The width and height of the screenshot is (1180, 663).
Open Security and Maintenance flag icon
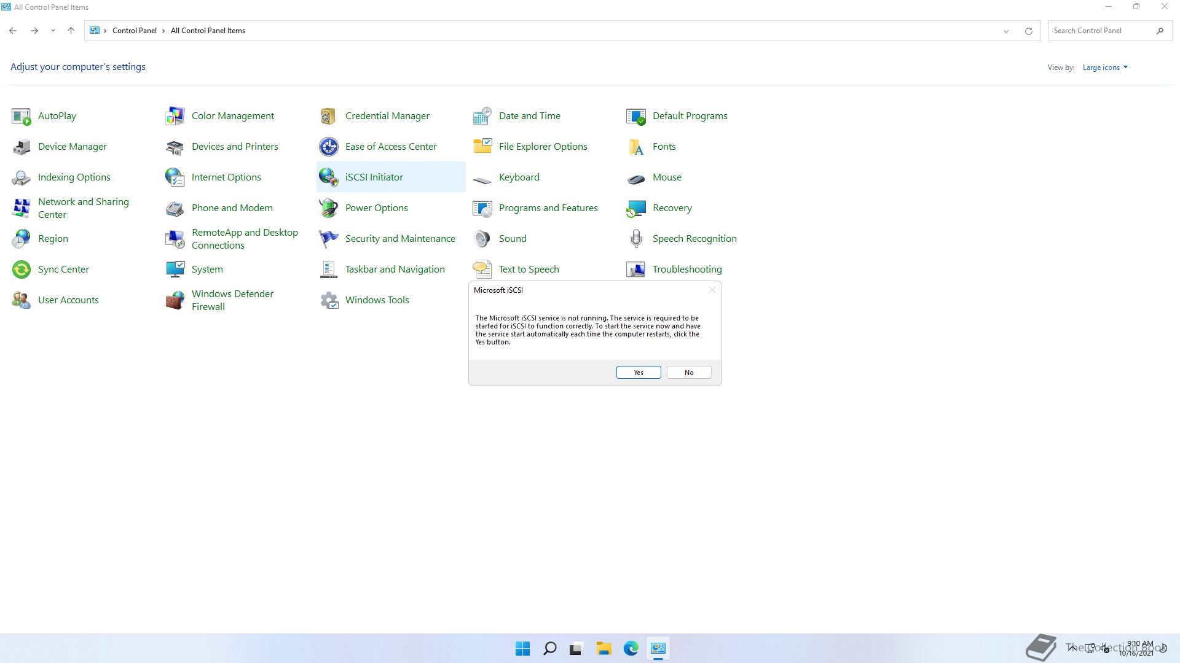click(328, 239)
